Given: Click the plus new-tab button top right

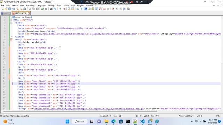Looking at the screenshot, I should pos(214,6).
